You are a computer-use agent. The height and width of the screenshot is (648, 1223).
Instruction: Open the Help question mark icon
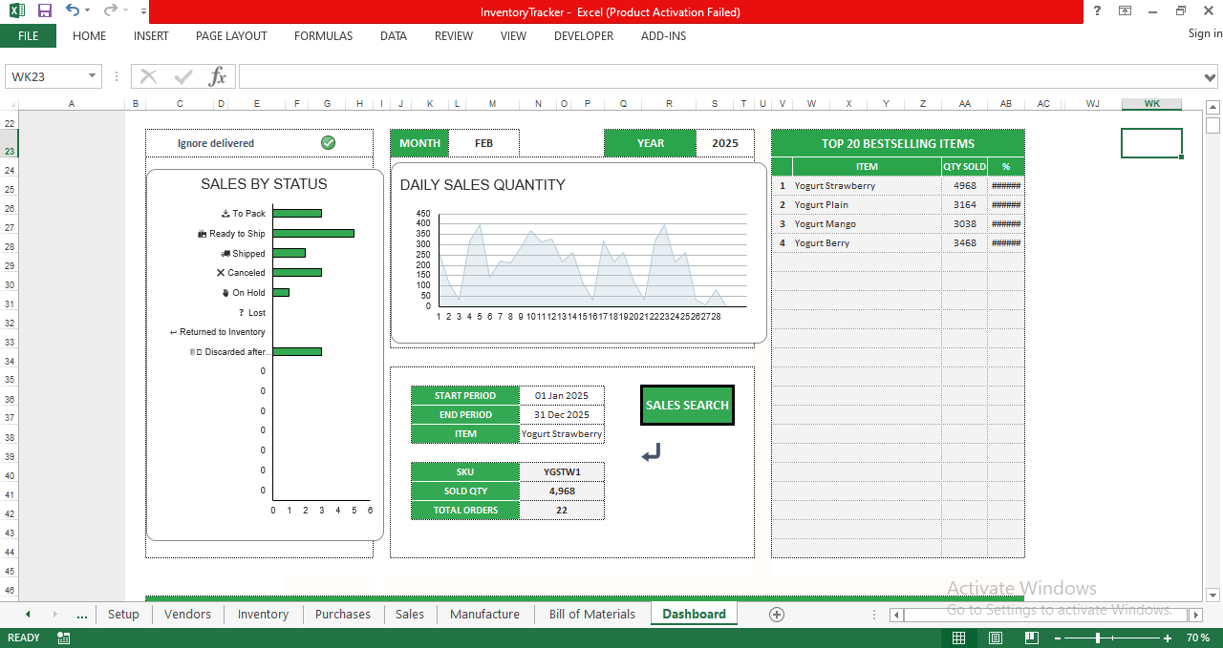click(x=1097, y=10)
